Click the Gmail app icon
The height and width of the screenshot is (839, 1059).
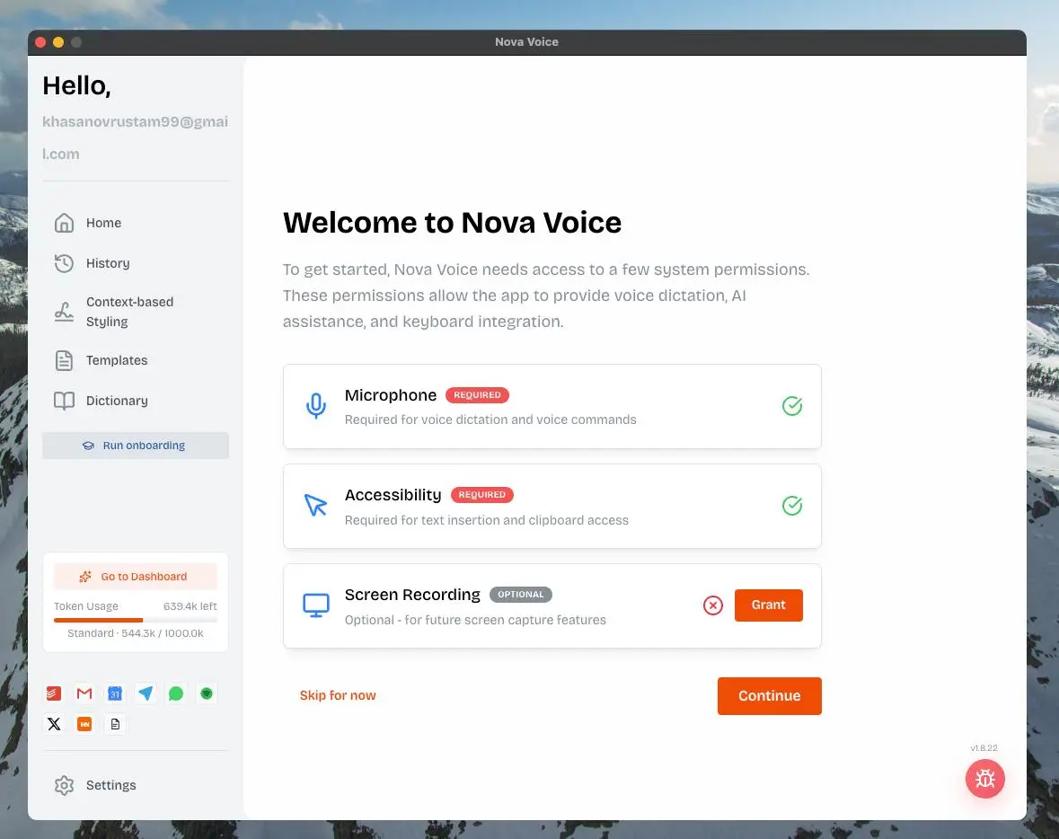tap(84, 693)
